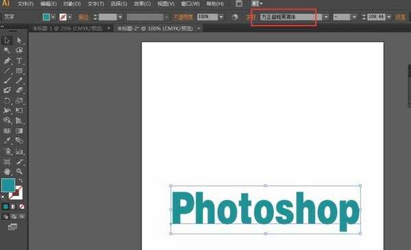Set the paint mode to None

22,206
